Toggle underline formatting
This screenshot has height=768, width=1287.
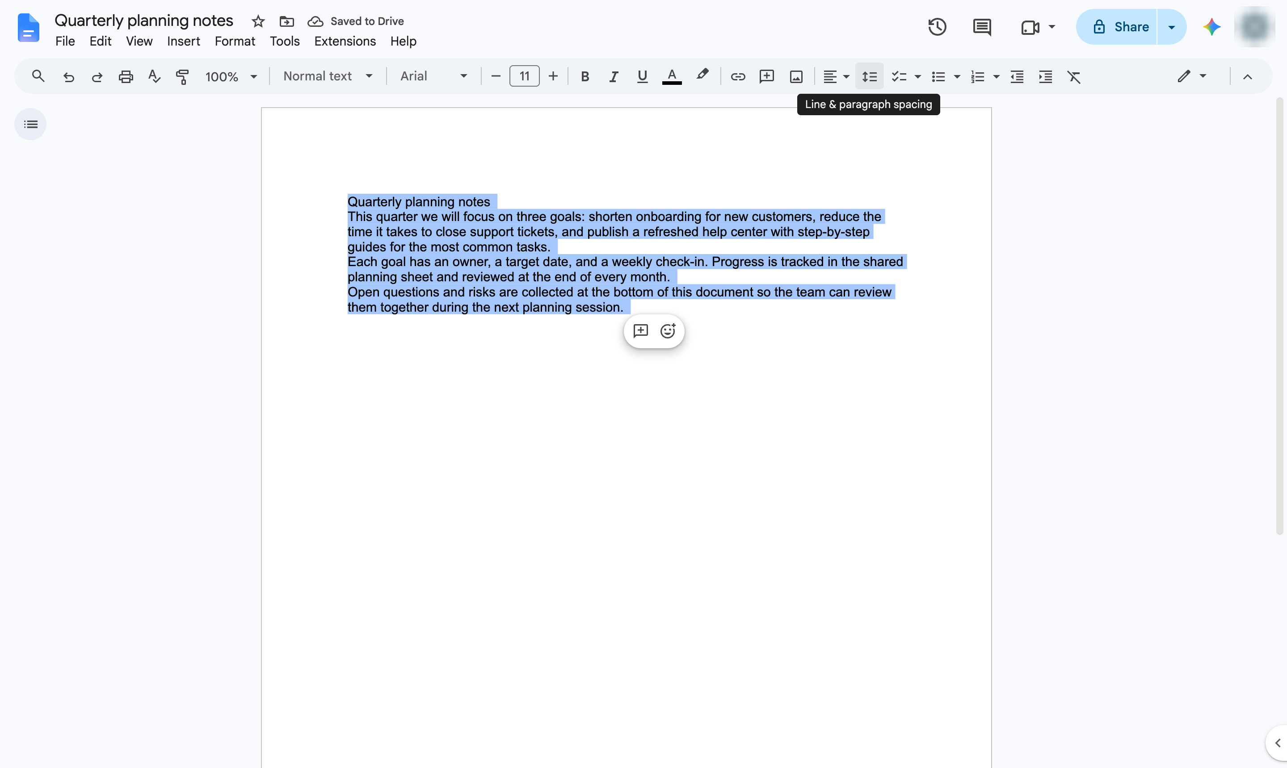[642, 77]
